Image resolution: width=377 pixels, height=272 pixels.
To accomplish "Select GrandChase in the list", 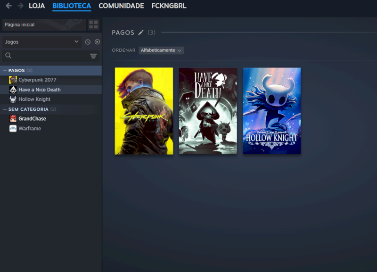I will tap(51, 119).
